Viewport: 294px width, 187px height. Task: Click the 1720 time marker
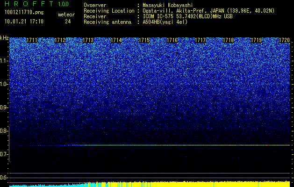point(285,40)
